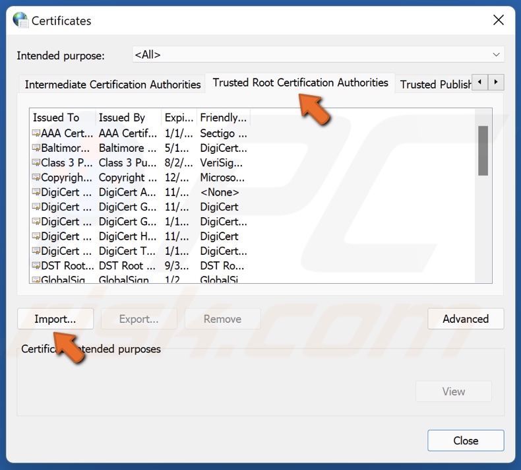Select the 12/... expiration cell
Screen dimensions: 521x470
coord(177,178)
